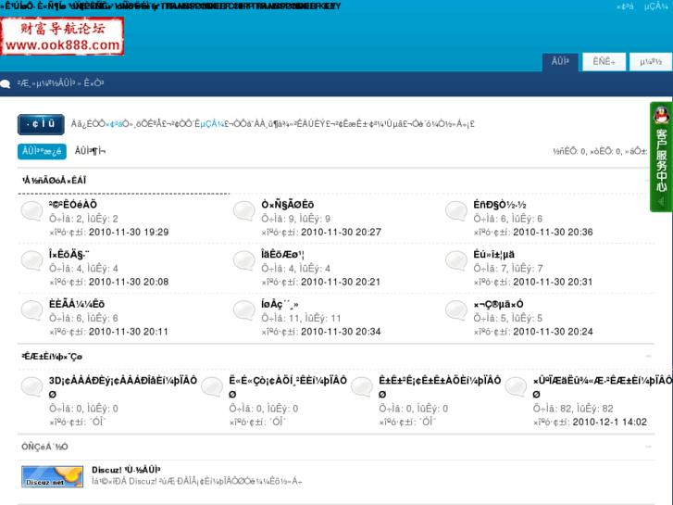Image resolution: width=673 pixels, height=505 pixels.
Task: Click the category title above the Discuz! banner
Action: point(44,447)
